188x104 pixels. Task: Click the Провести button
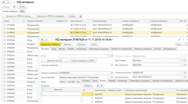pos(81,44)
